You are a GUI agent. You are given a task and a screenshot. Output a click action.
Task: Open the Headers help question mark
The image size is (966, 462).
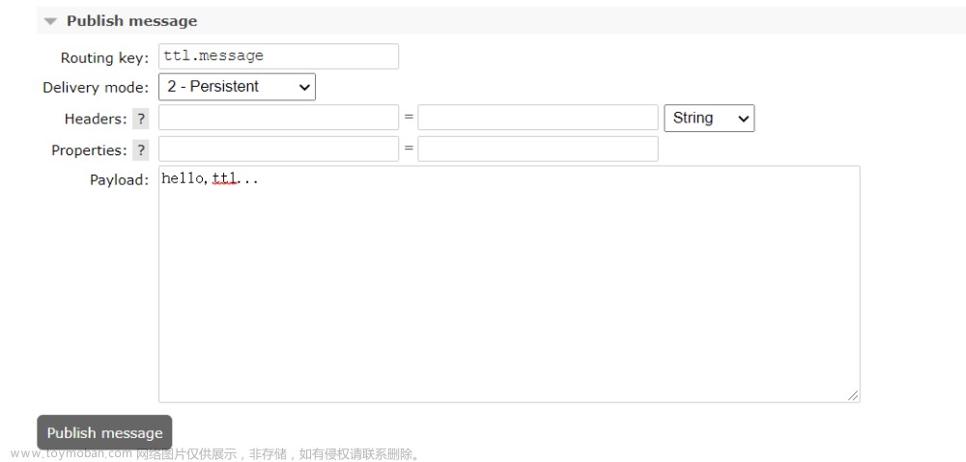pyautogui.click(x=141, y=119)
